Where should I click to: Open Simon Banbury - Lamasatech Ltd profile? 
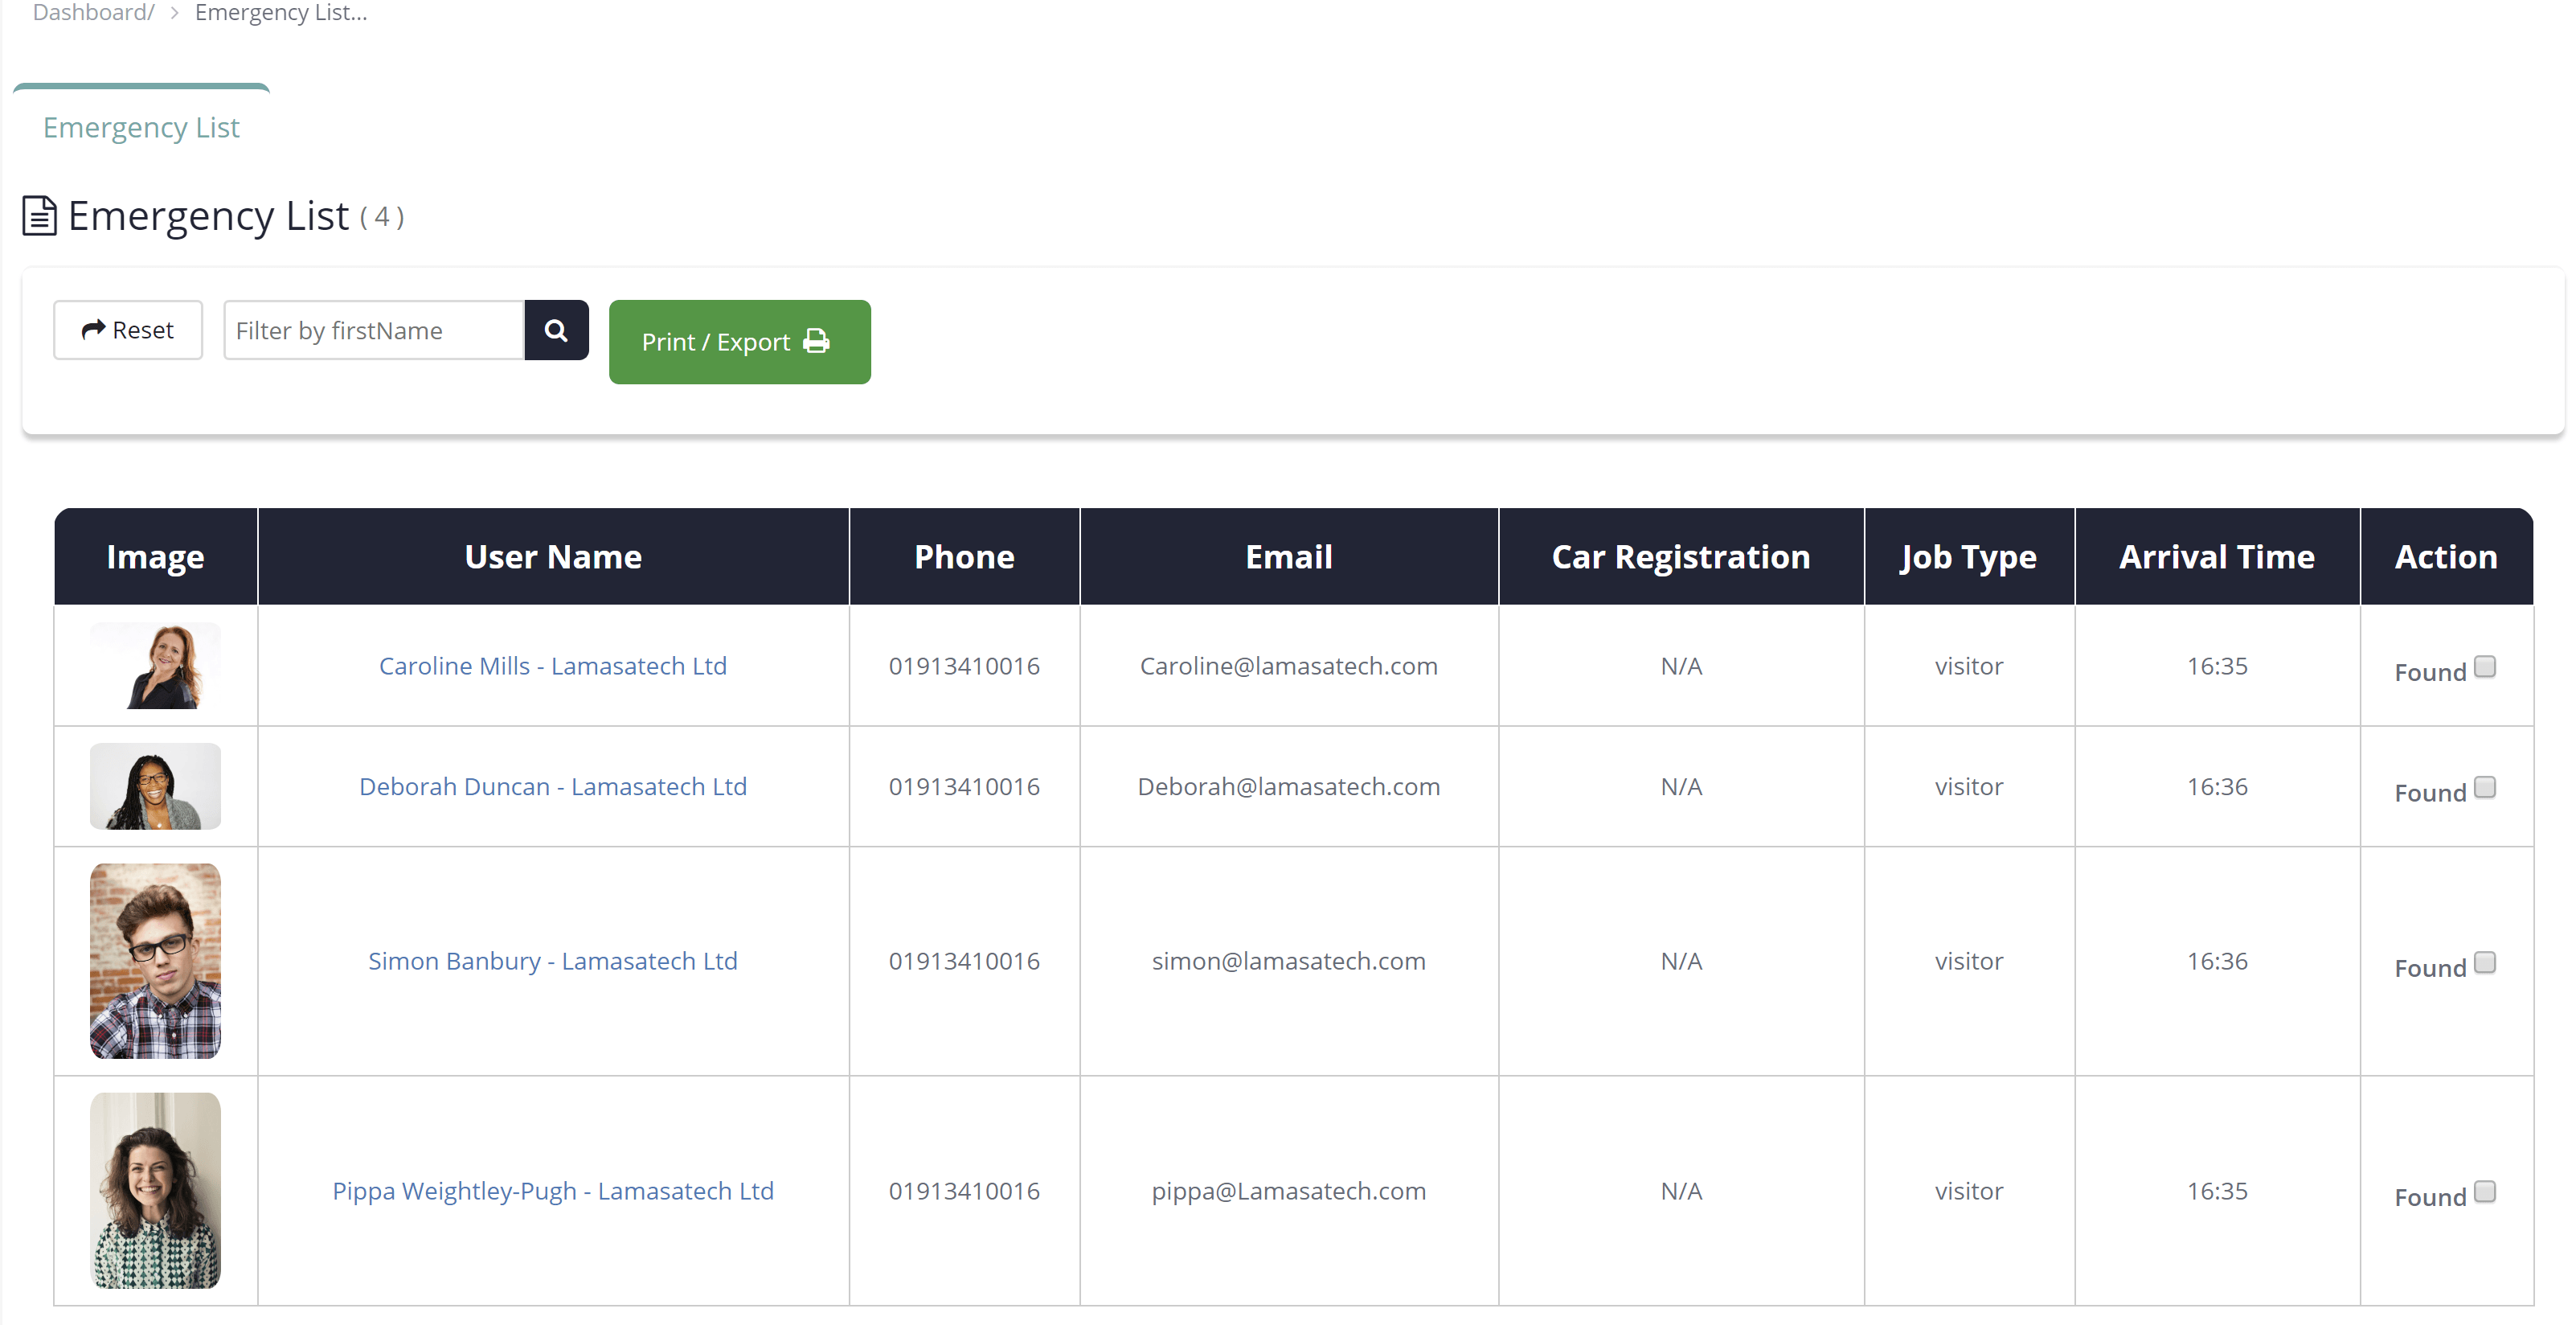point(553,961)
